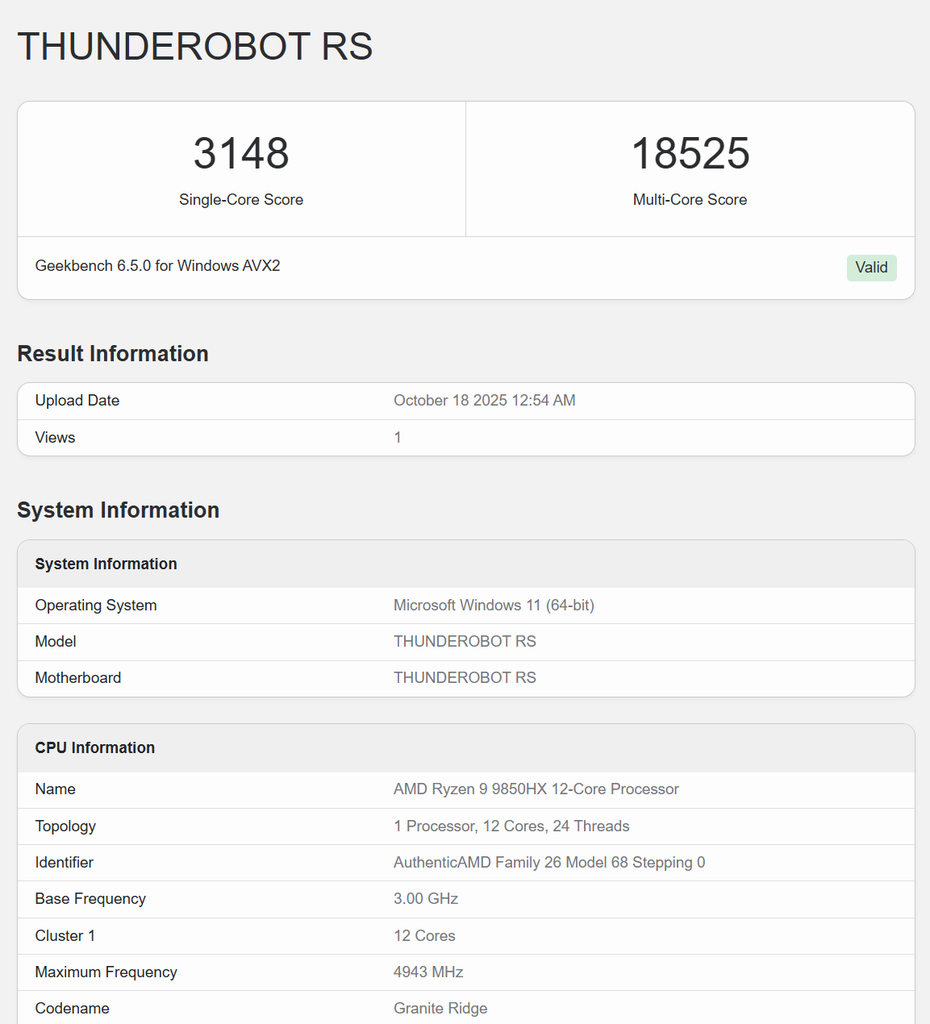Click the upload date October 18 2025
The height and width of the screenshot is (1024, 930).
(x=484, y=401)
